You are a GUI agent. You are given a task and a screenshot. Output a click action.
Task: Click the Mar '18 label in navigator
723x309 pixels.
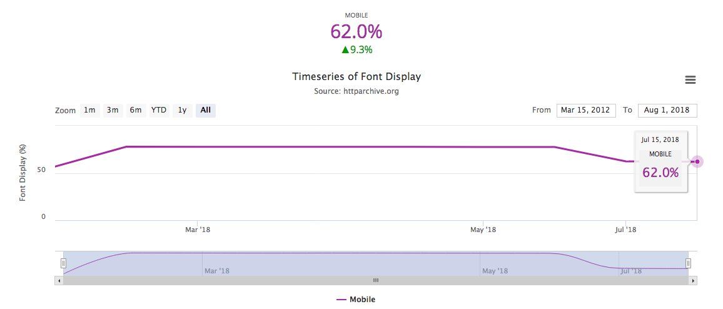tap(217, 271)
